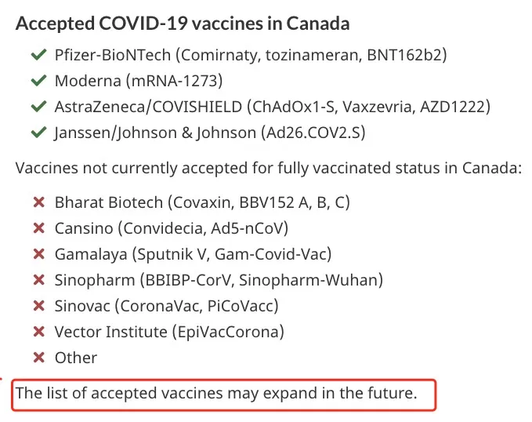Click the Vector Institute EpiVacCorona text
This screenshot has height=422, width=532.
click(169, 332)
